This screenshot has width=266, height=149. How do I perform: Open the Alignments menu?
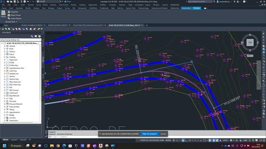(x=93, y=5)
